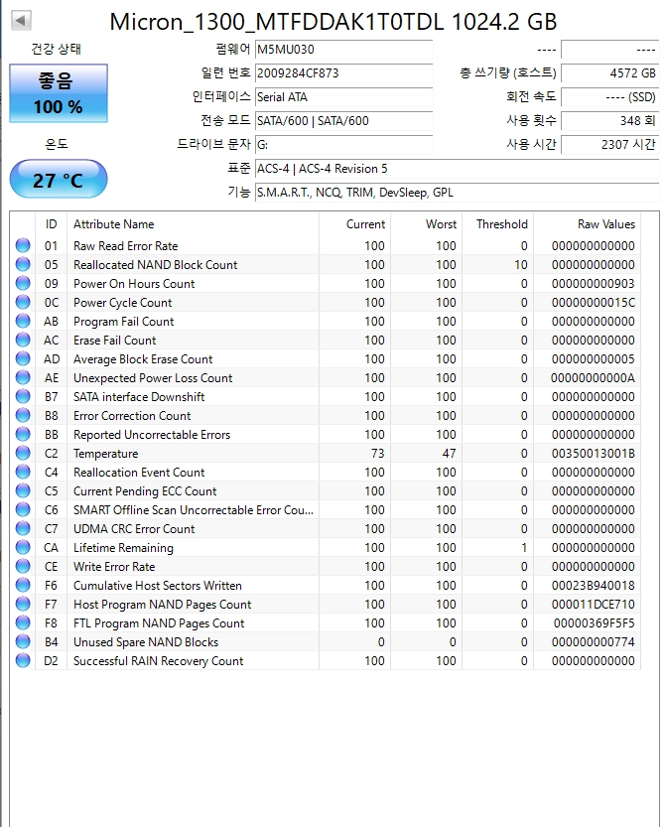Click the Worst column header
Image resolution: width=665 pixels, height=827 pixels.
pos(427,224)
